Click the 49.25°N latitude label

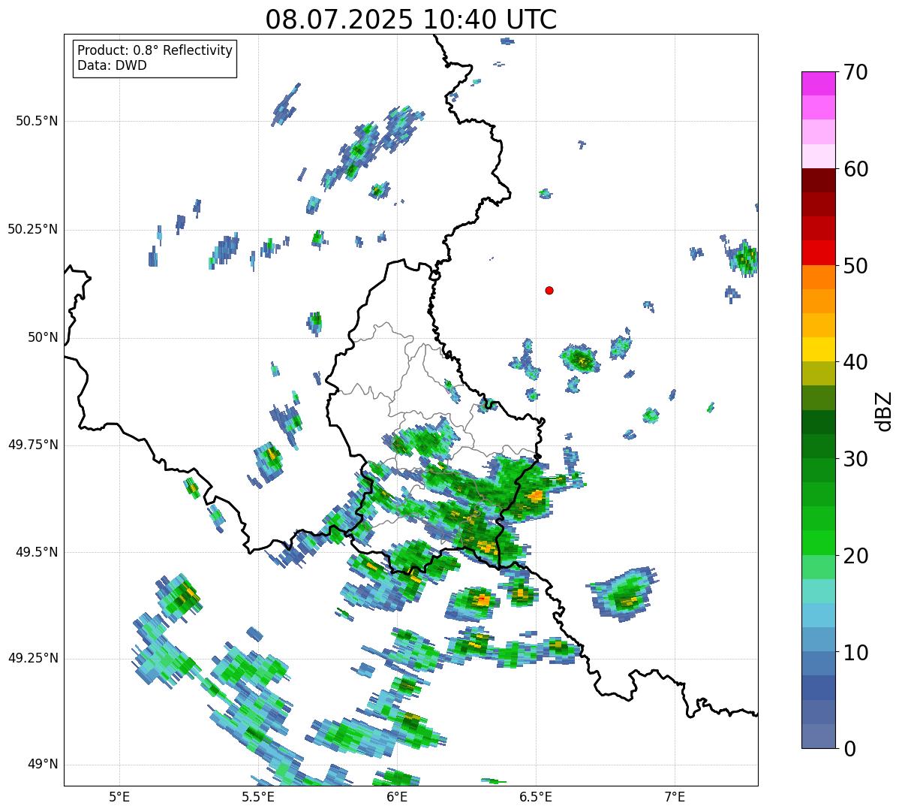32,658
